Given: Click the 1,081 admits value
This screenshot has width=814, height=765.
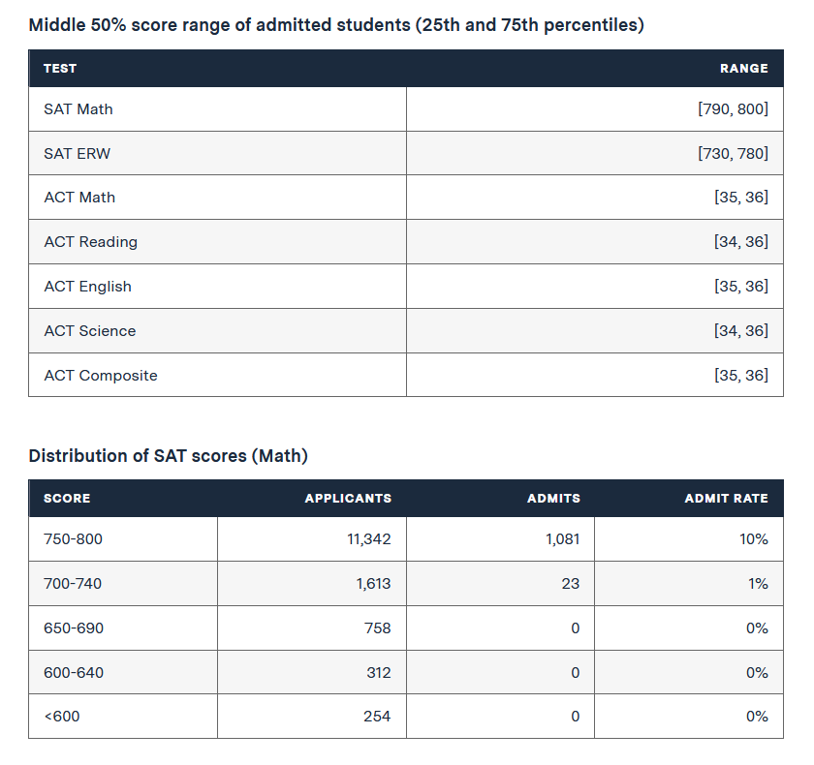Looking at the screenshot, I should click(x=562, y=539).
